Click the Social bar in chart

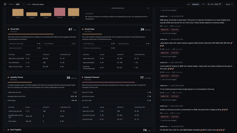(46, 14)
